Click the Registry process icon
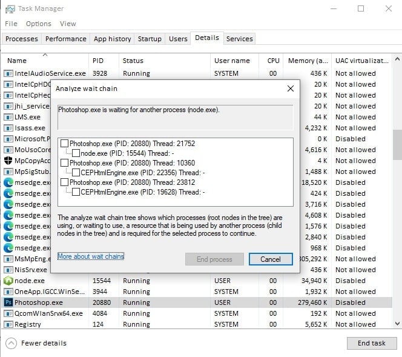This screenshot has height=357, width=402. click(8, 324)
